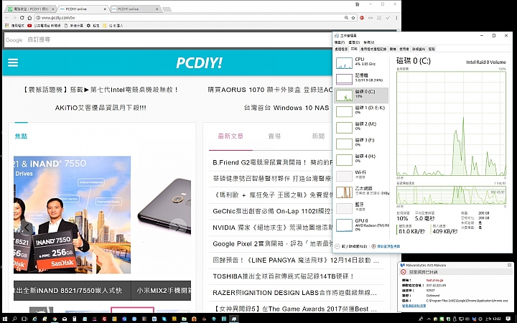This screenshot has height=323, width=517.
Task: Open 選項(O) menu in Task Manager
Action: point(354,42)
